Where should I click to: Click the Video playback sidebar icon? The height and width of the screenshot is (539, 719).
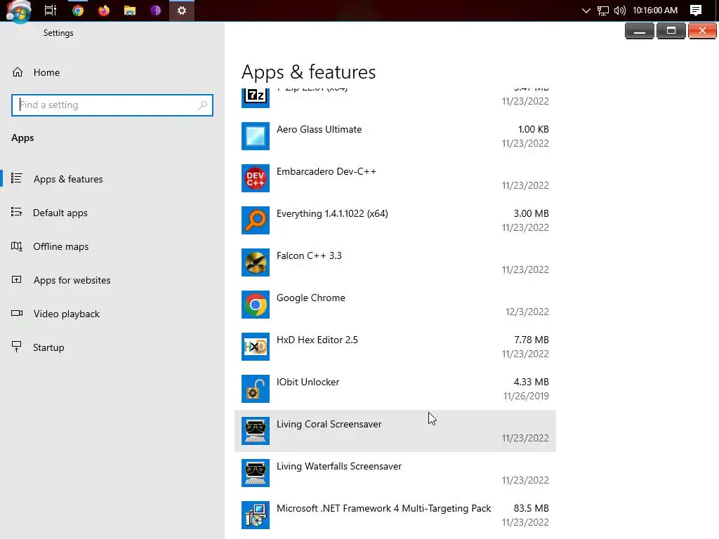pyautogui.click(x=17, y=313)
